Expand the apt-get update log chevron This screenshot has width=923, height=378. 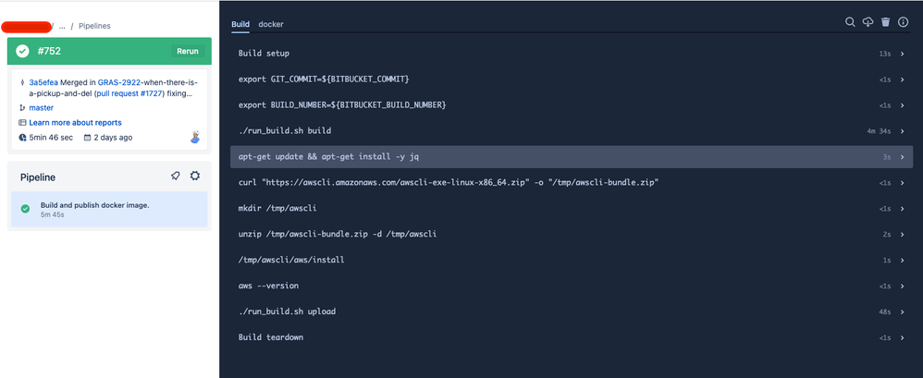[902, 157]
